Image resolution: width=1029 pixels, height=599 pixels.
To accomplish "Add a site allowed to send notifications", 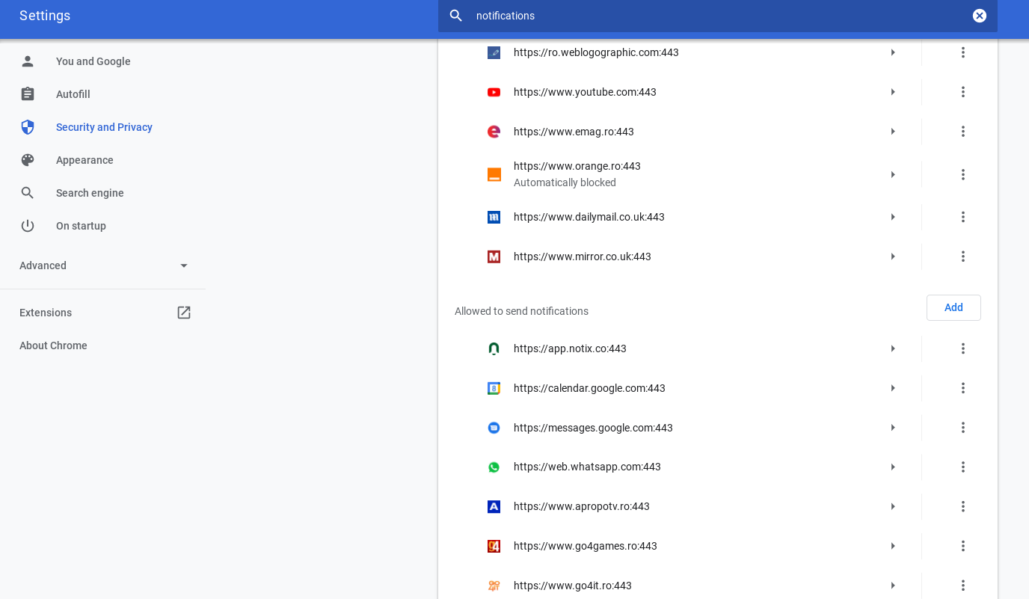I will 953,307.
